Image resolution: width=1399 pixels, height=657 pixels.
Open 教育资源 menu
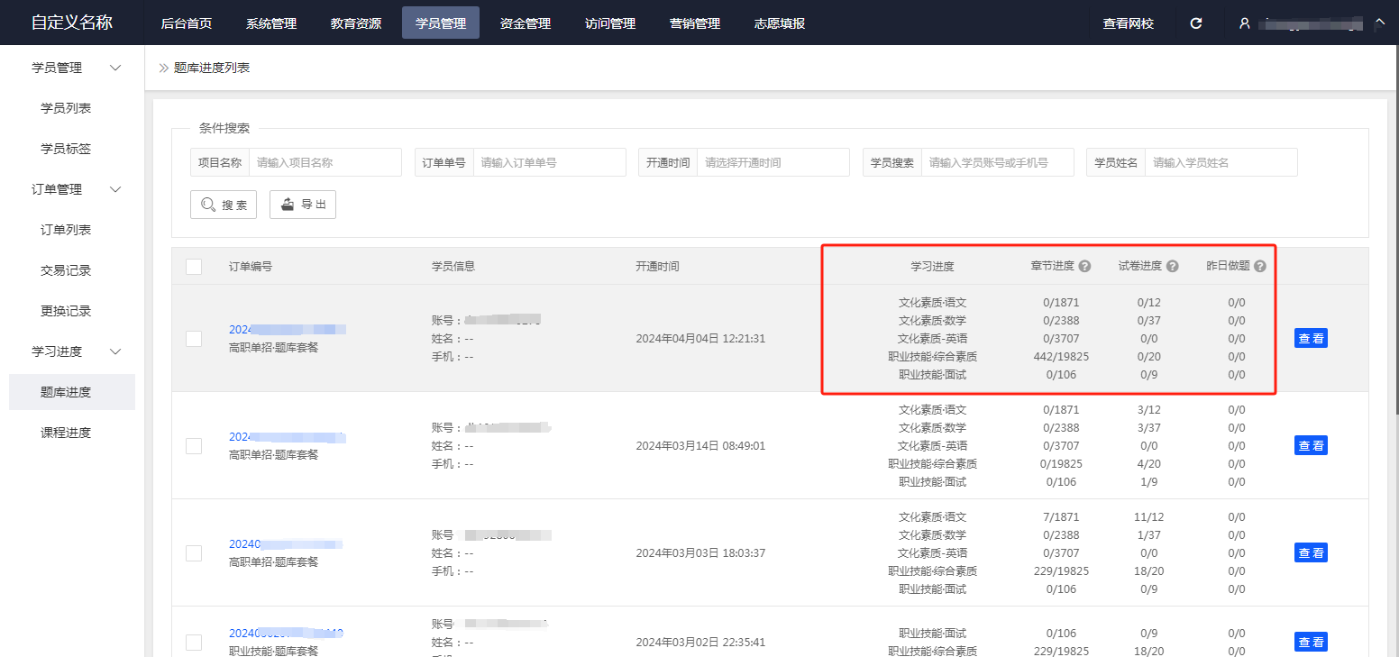click(x=355, y=23)
